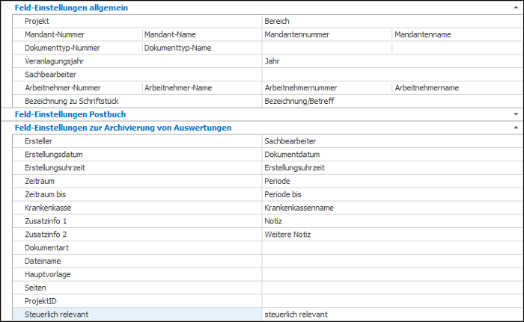Select the Erstellungsdatum row label

(53, 155)
